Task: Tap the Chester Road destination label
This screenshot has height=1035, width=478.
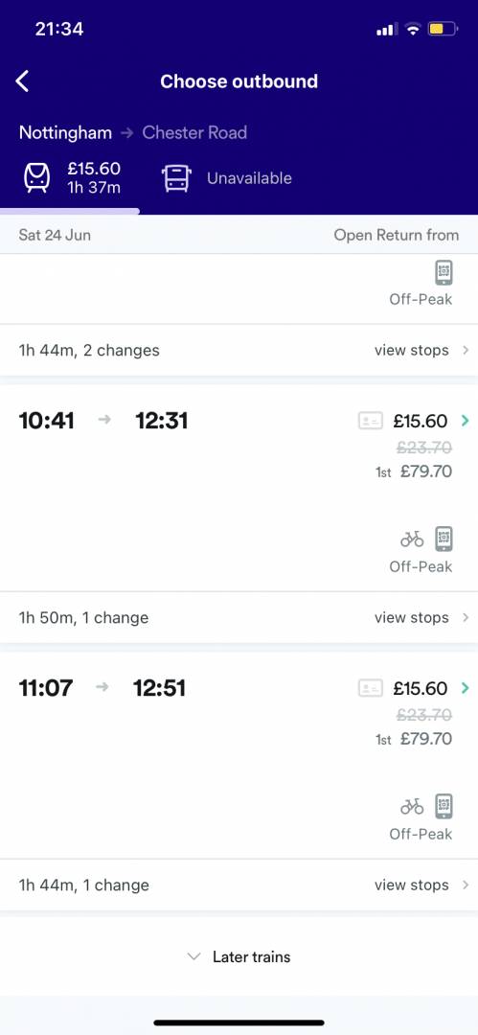Action: [x=194, y=132]
